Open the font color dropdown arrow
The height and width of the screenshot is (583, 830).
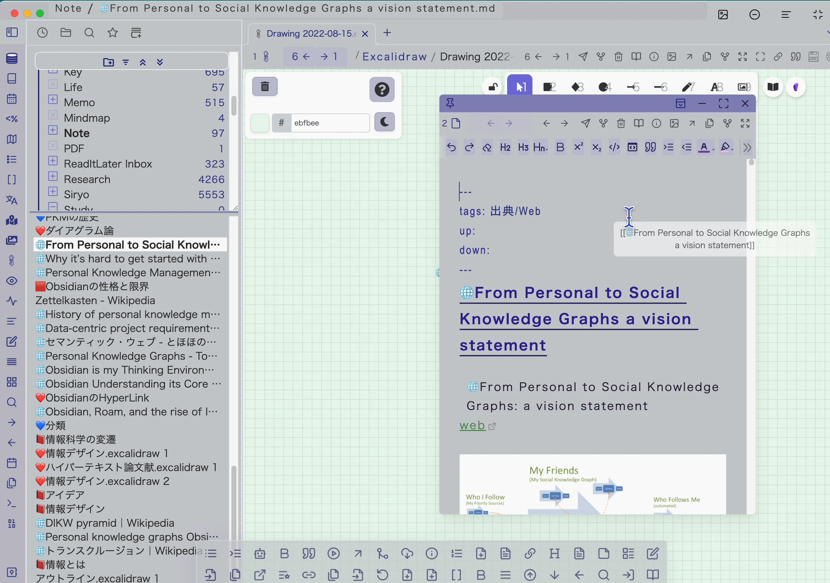713,149
